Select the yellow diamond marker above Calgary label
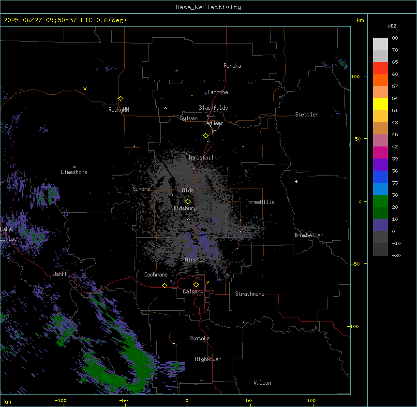 coord(196,285)
